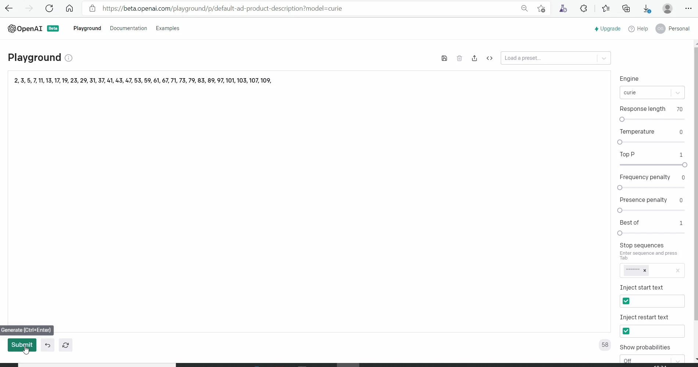The image size is (698, 367).
Task: Click into the prompt text area
Action: pyautogui.click(x=309, y=201)
